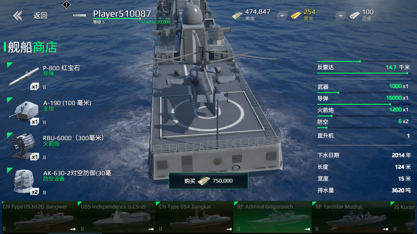The image size is (417, 234).
Task: Add dollars with the plus beside cash
Action: click(x=282, y=16)
